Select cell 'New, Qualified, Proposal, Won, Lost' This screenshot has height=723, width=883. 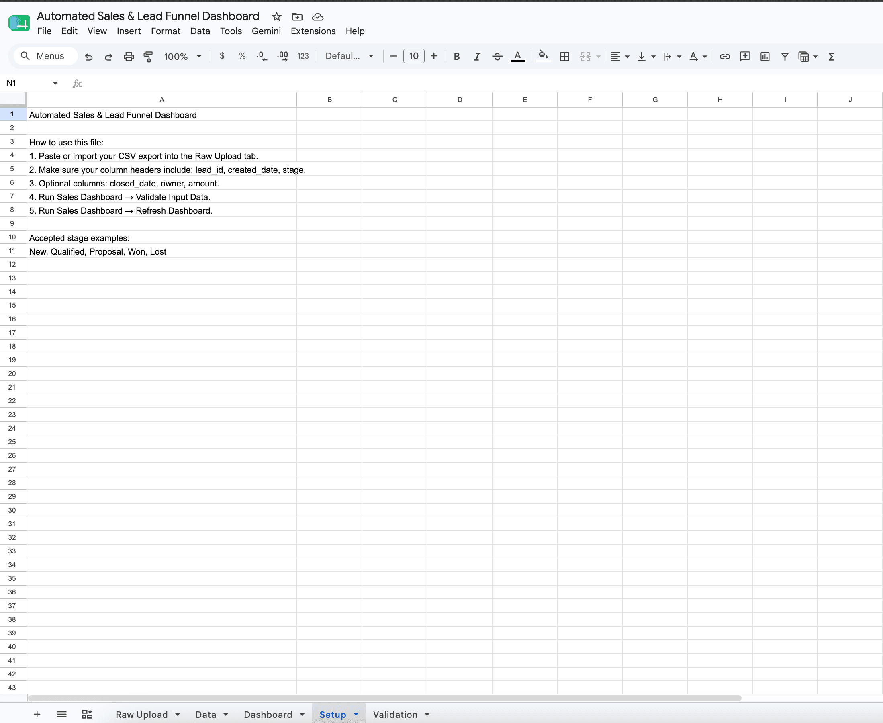coord(162,251)
